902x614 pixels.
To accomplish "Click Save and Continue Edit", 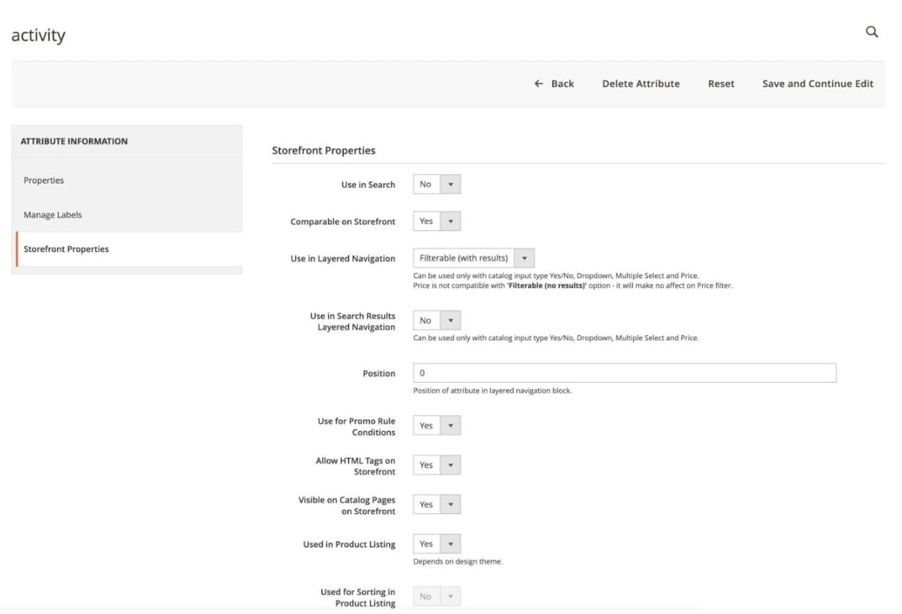I will point(817,84).
